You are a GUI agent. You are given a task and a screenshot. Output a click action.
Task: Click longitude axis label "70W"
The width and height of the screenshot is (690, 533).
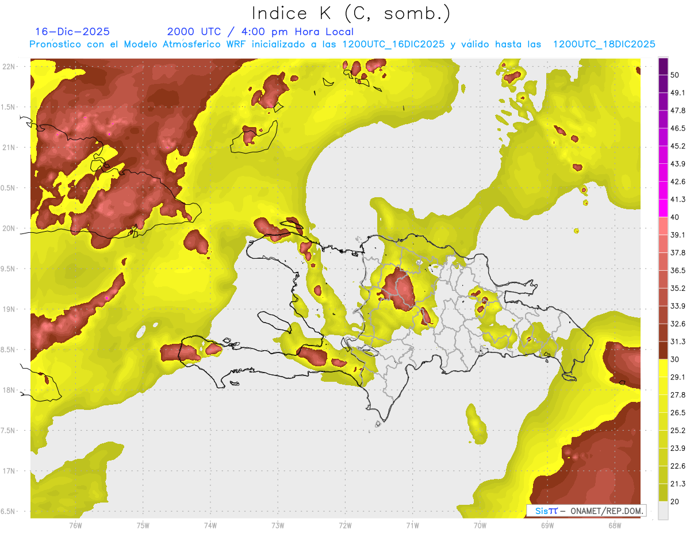coord(480,525)
